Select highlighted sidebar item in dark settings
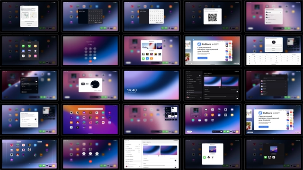303x170 pixels. (x=194, y=93)
